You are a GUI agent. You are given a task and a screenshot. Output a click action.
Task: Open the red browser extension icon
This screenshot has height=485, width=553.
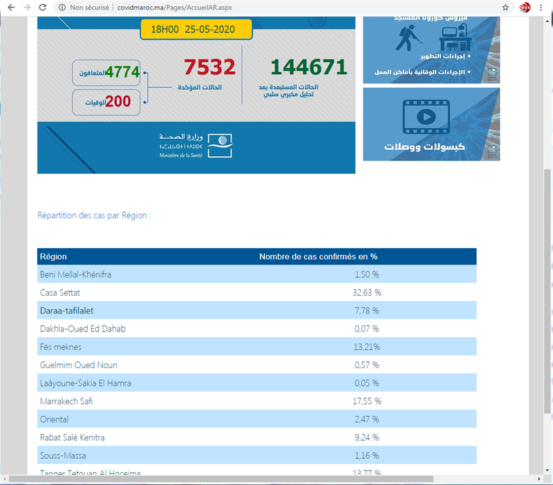(525, 8)
